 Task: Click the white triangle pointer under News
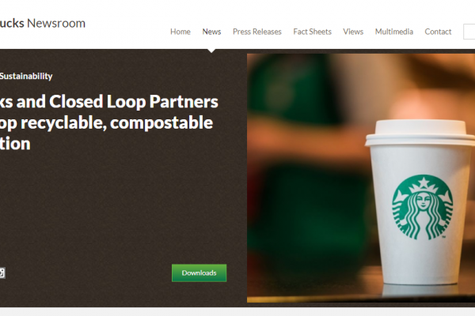(x=211, y=51)
